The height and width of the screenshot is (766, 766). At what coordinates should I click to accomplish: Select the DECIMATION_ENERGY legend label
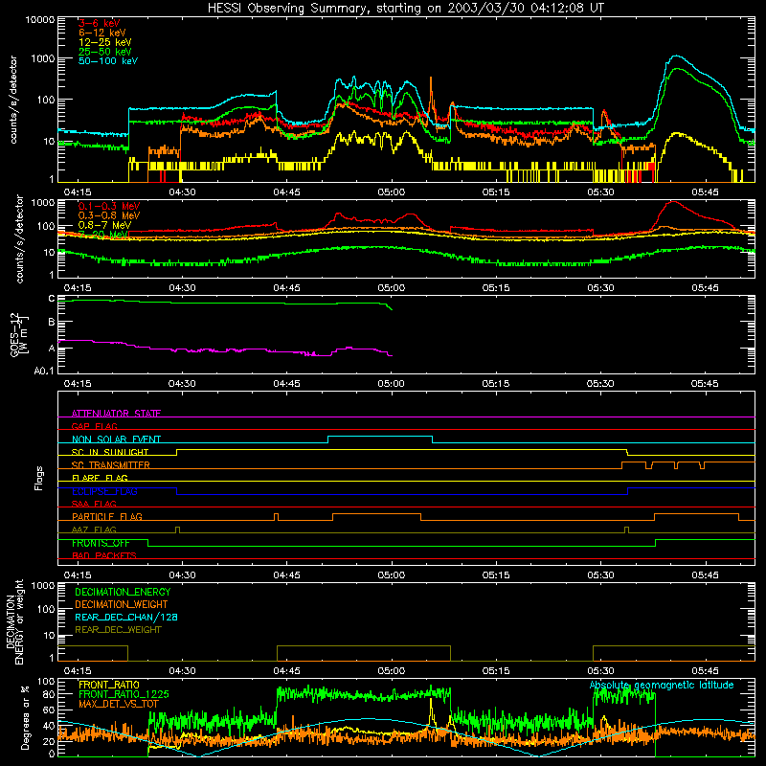(123, 592)
